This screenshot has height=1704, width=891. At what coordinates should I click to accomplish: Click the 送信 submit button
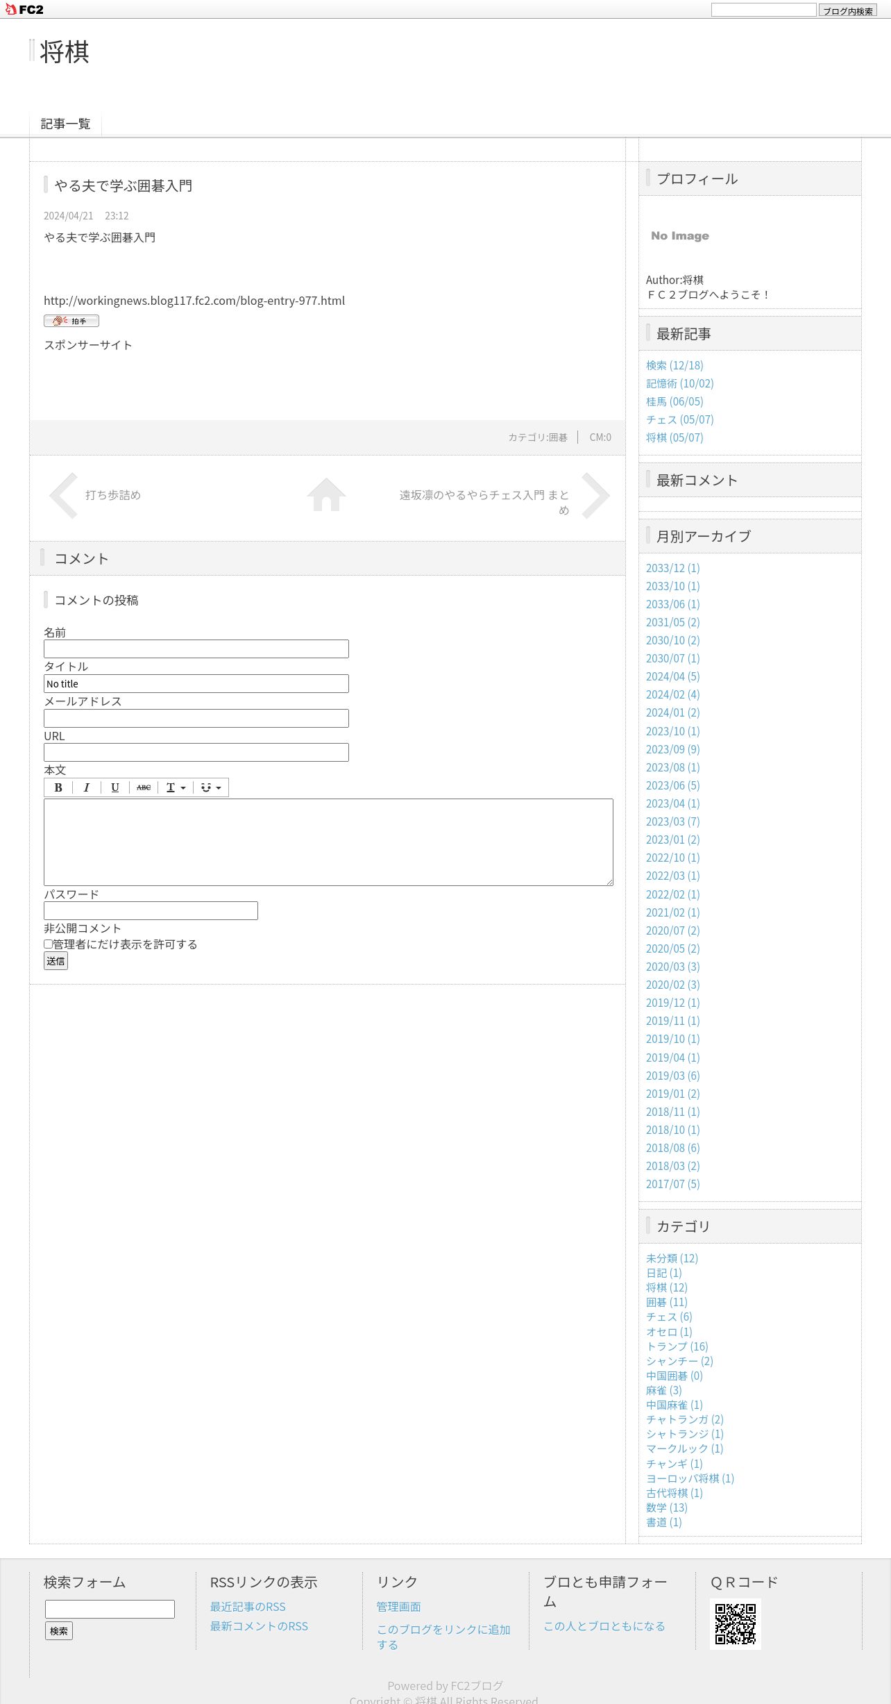(56, 961)
